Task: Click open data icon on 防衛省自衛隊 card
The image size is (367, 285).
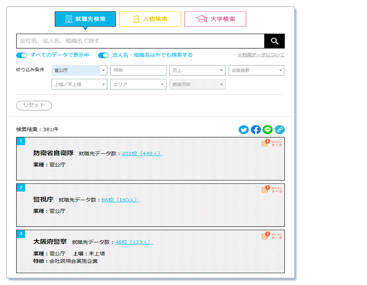Action: pyautogui.click(x=272, y=143)
